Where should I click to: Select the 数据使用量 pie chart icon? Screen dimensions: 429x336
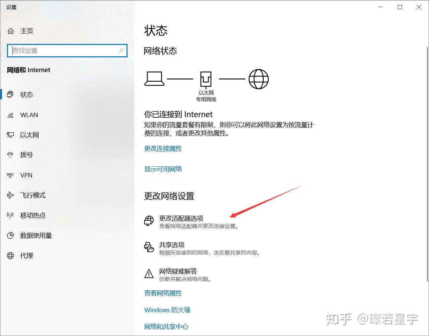point(10,235)
